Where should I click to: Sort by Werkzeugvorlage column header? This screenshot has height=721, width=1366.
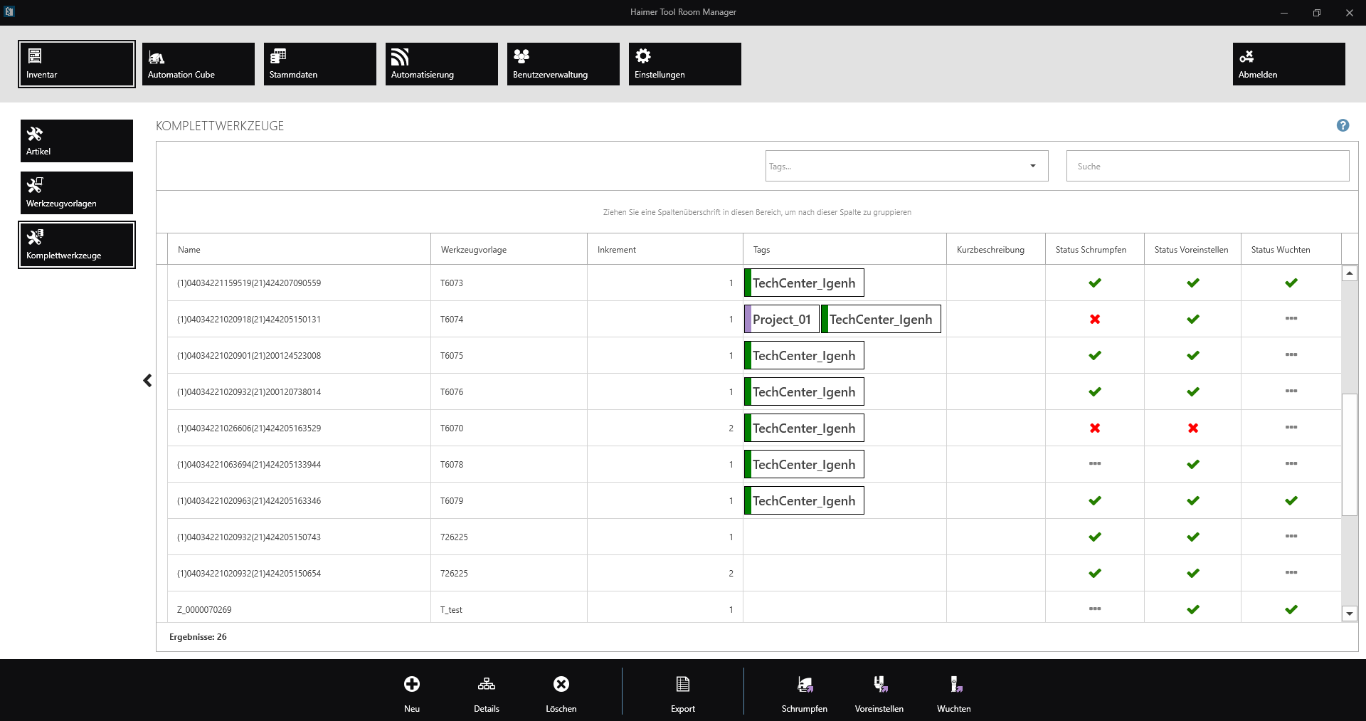pos(509,250)
